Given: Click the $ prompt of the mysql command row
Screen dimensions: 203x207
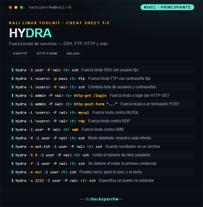Looking at the screenshot, I should coord(12,112).
